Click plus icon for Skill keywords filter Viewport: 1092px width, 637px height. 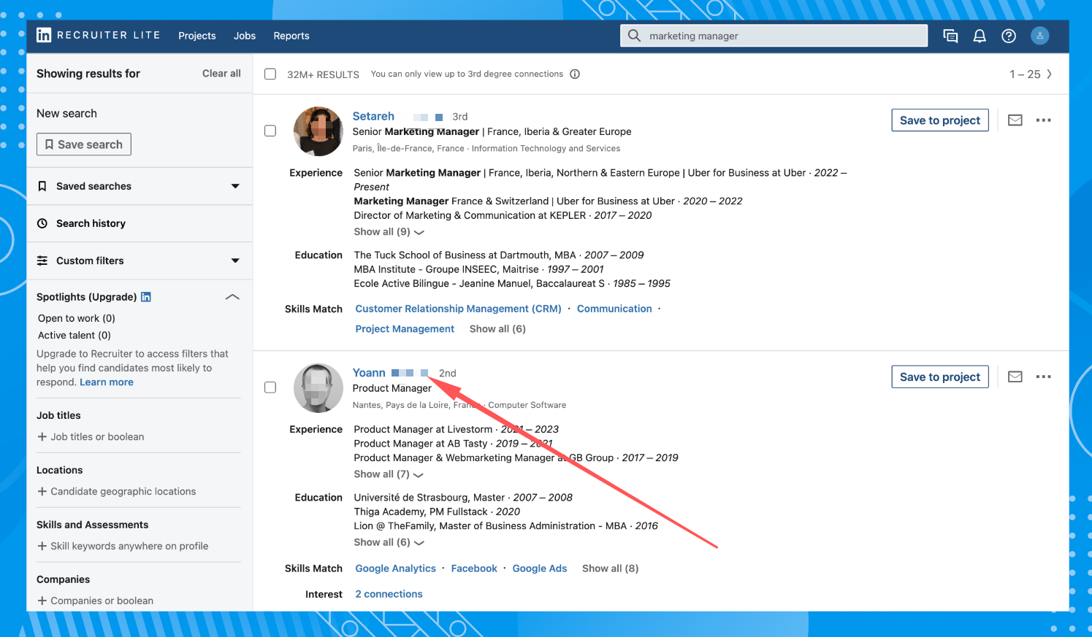point(42,546)
